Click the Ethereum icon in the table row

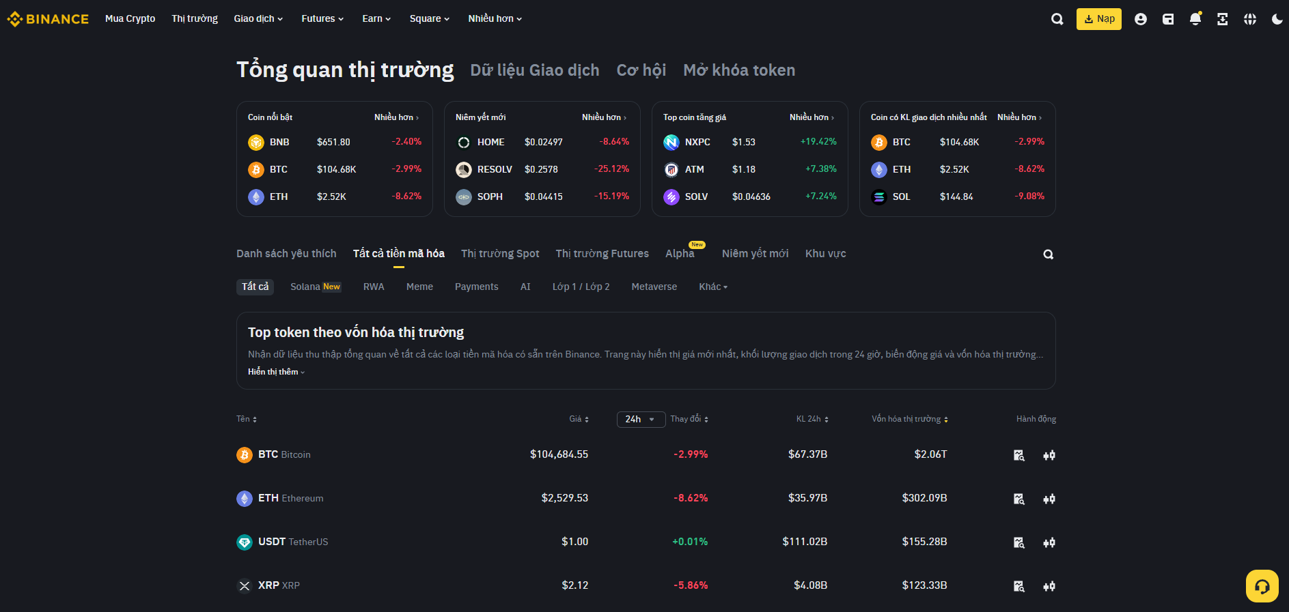tap(245, 499)
